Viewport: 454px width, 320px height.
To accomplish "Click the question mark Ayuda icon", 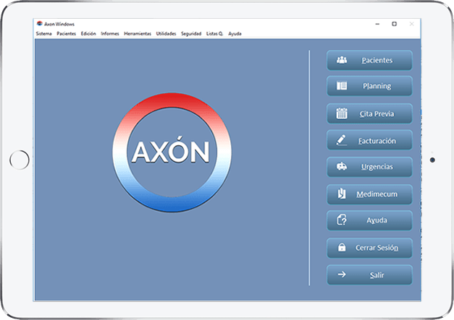I will tap(342, 220).
